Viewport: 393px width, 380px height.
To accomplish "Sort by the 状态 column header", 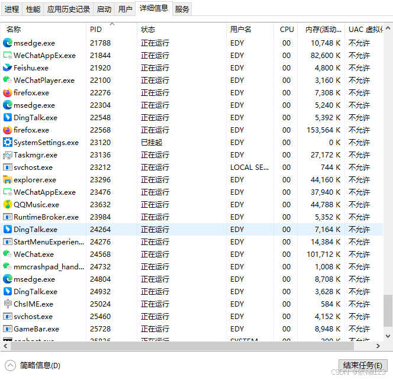I will tap(182, 30).
